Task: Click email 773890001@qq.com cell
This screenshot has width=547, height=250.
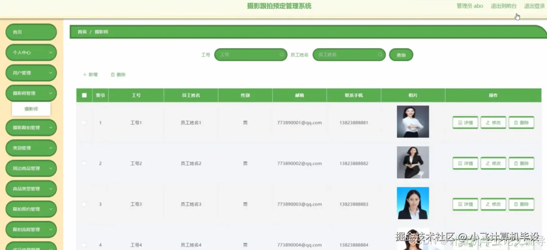Action: point(299,123)
